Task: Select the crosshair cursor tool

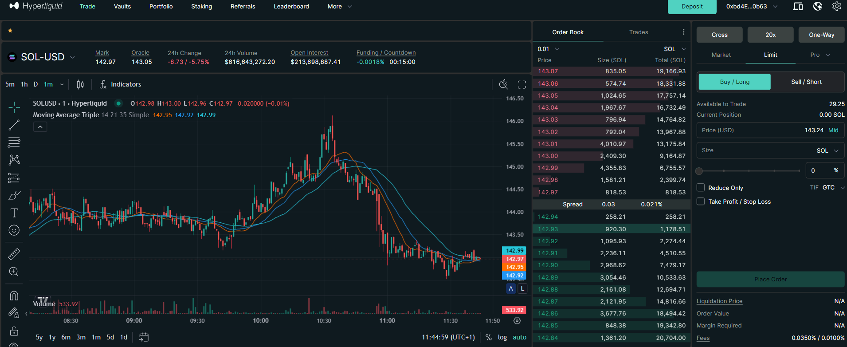Action: [x=14, y=107]
